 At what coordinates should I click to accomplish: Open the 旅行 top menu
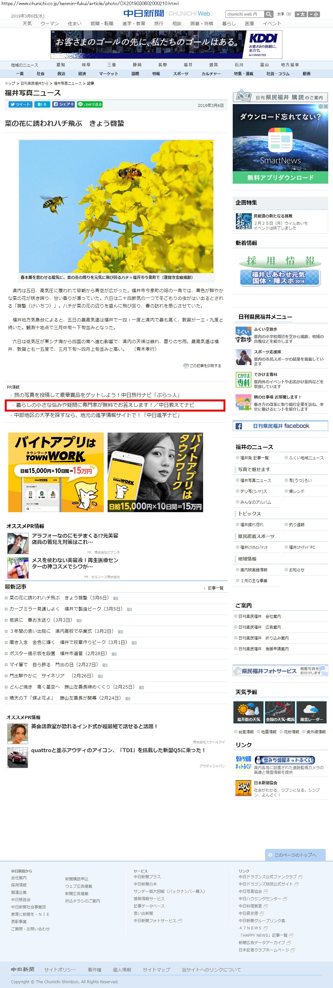(x=159, y=24)
